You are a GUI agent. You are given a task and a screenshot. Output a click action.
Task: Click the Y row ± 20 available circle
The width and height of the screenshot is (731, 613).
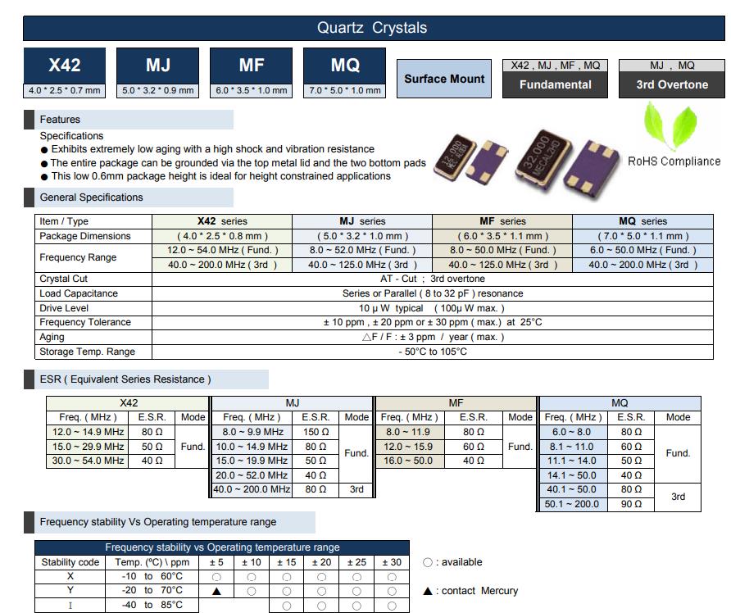[x=321, y=591]
